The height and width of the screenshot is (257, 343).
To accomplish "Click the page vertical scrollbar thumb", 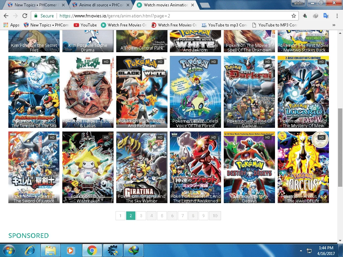I will coord(340,148).
